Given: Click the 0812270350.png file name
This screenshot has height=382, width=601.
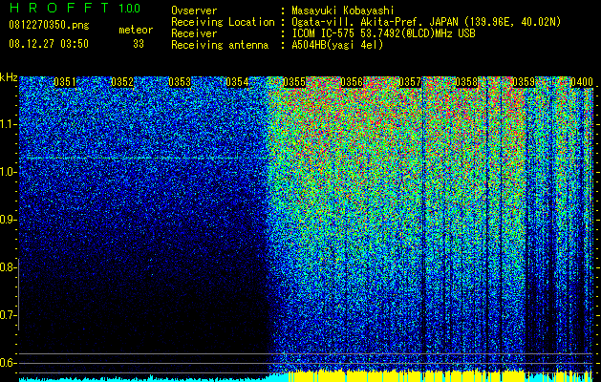Looking at the screenshot, I should point(49,25).
